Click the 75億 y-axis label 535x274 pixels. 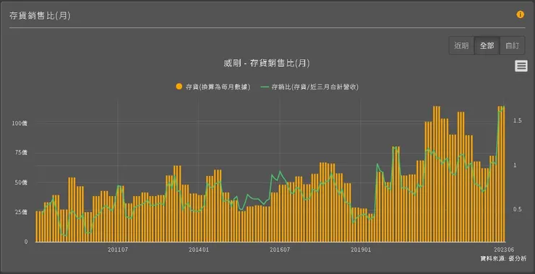(21, 152)
